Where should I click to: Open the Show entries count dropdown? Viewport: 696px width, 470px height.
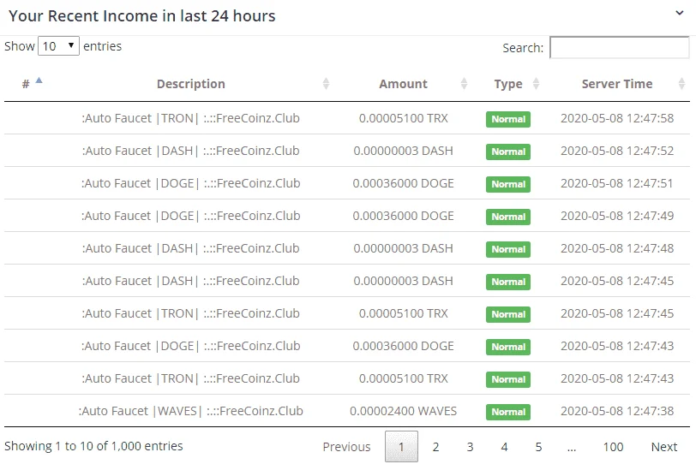[x=58, y=46]
